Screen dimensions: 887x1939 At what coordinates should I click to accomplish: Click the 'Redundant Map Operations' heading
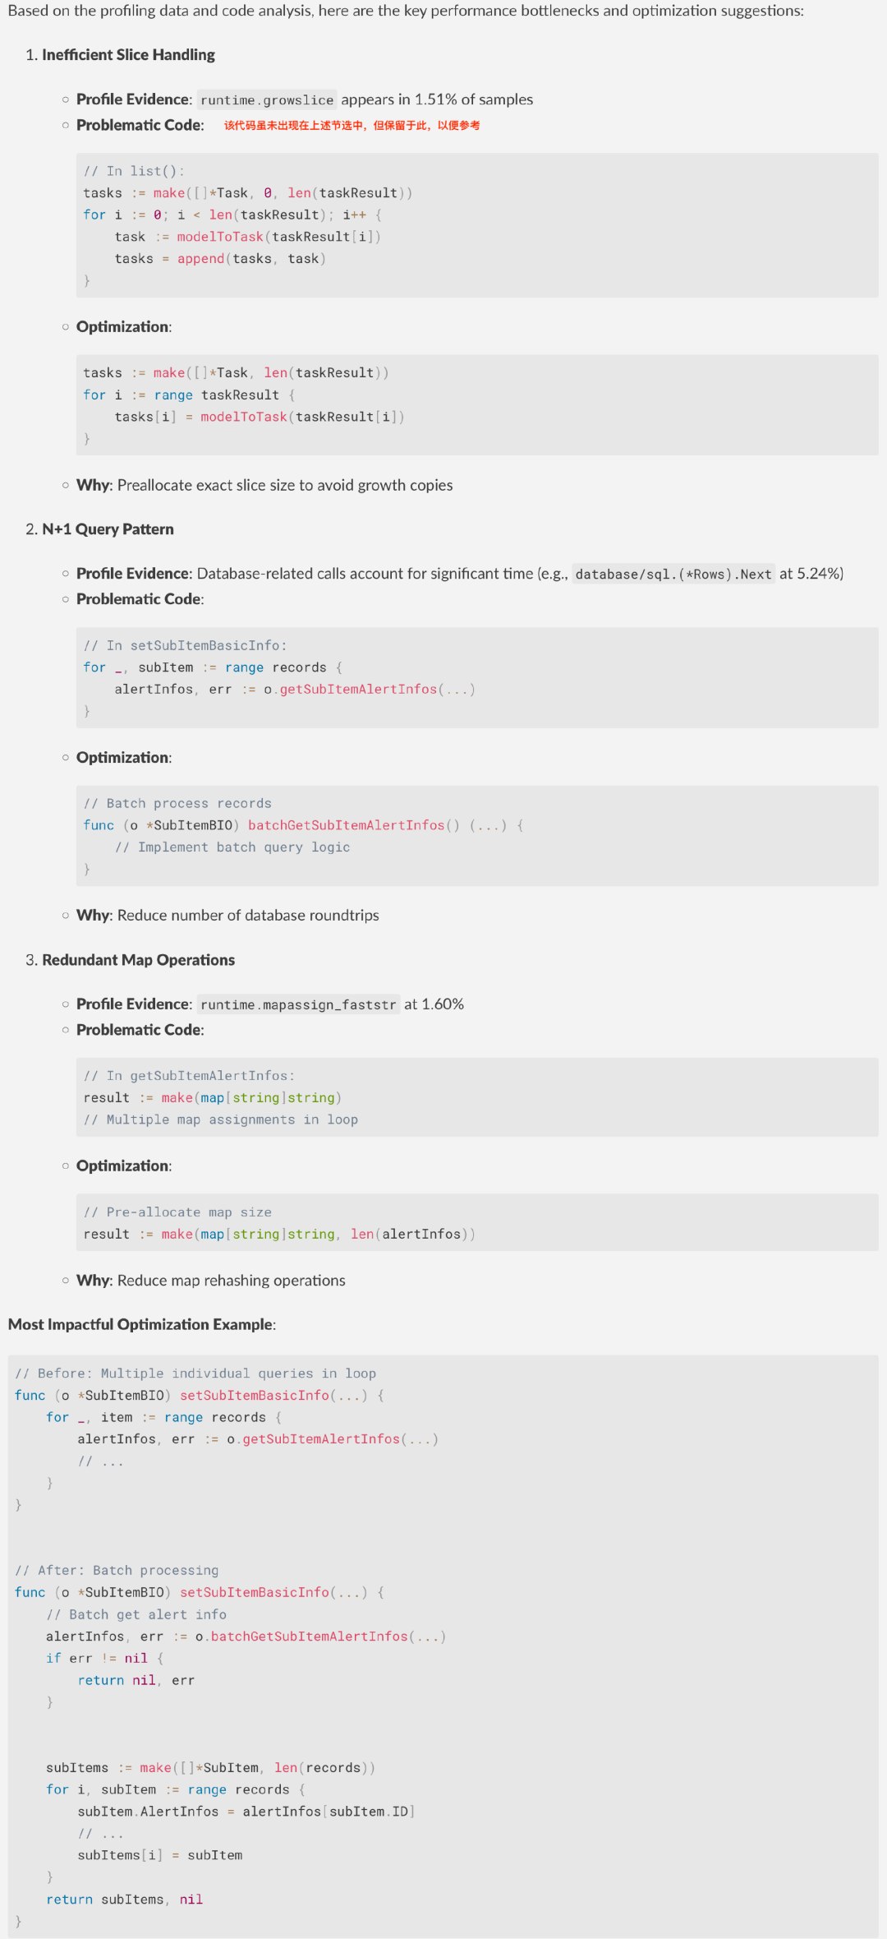[x=138, y=960]
